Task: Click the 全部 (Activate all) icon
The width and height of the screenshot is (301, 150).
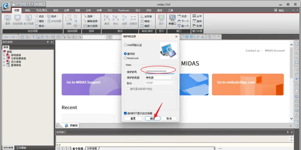Action: [x=124, y=18]
